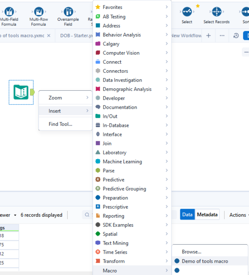Open the Machine Learning category
Image resolution: width=249 pixels, height=275 pixels.
tap(132, 162)
